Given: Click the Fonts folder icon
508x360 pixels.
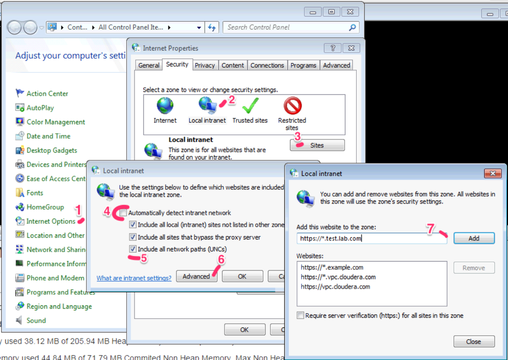Looking at the screenshot, I should pos(20,193).
